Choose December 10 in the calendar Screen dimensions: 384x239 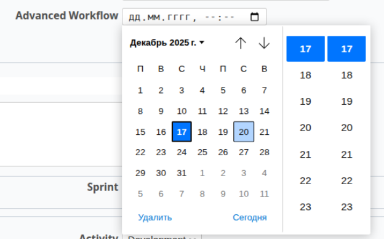(182, 111)
